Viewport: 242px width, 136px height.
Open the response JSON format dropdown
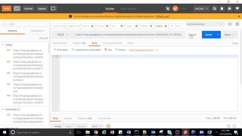97,127
